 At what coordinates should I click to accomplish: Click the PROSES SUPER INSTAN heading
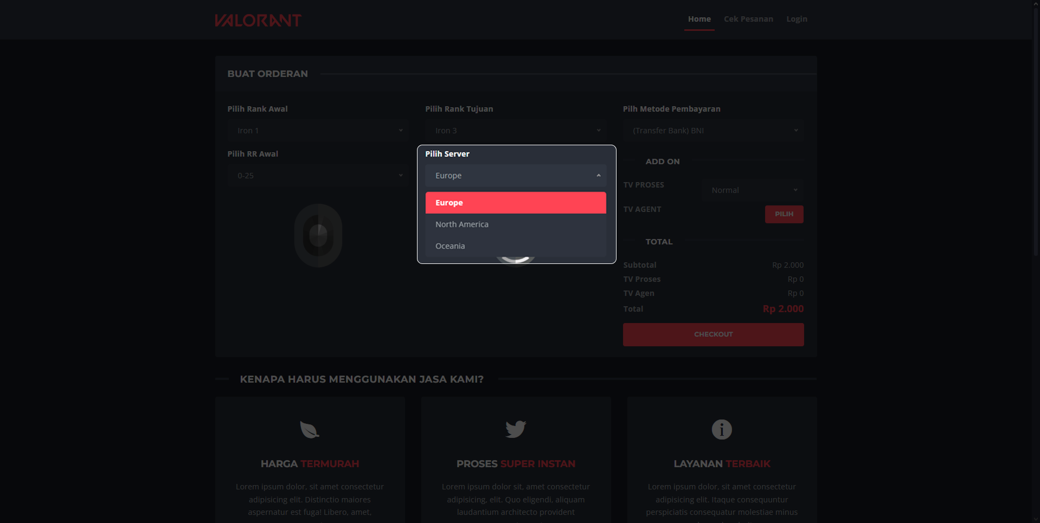click(516, 464)
